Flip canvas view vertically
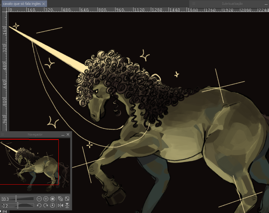The image size is (269, 213). point(67,205)
